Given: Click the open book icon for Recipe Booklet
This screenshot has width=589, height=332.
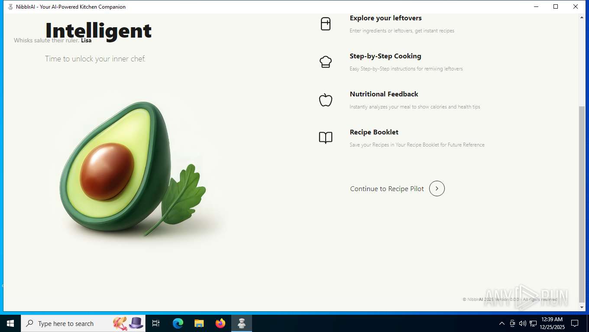Looking at the screenshot, I should (x=326, y=138).
